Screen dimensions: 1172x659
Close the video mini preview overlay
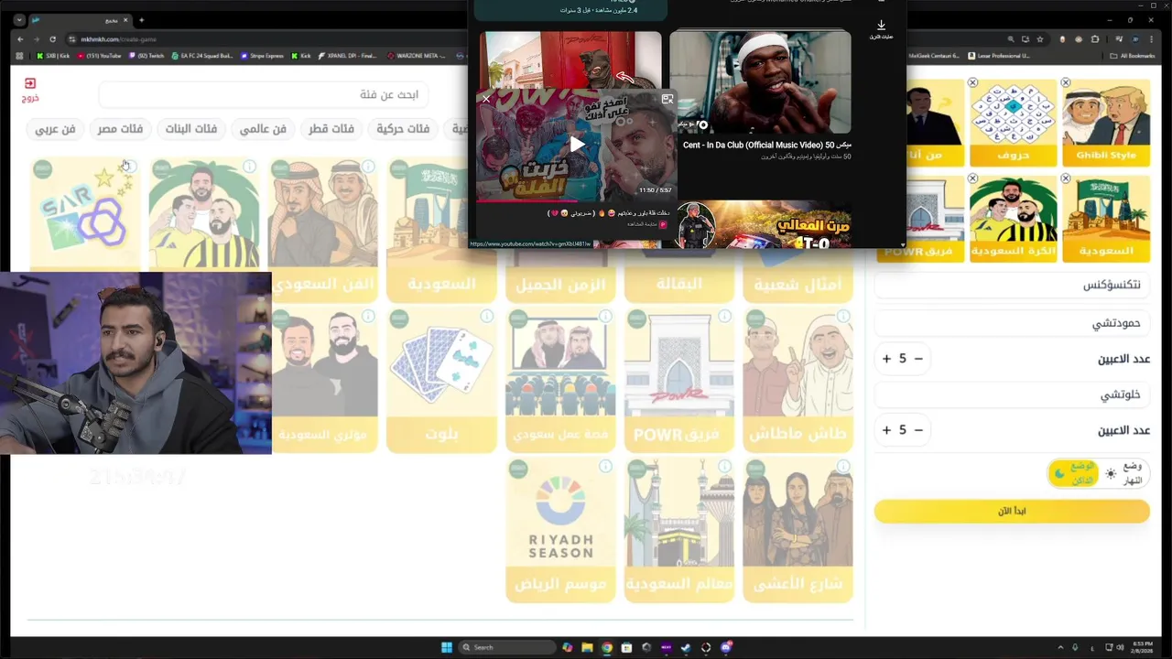(x=486, y=99)
